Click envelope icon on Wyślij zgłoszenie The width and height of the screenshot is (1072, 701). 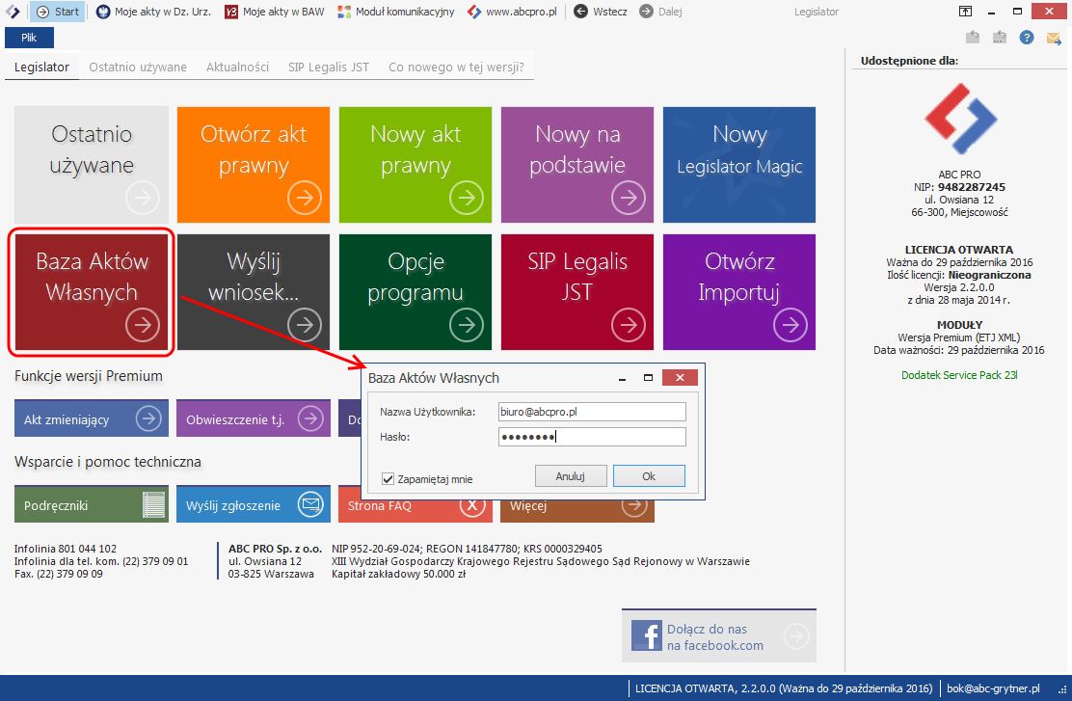coord(310,504)
